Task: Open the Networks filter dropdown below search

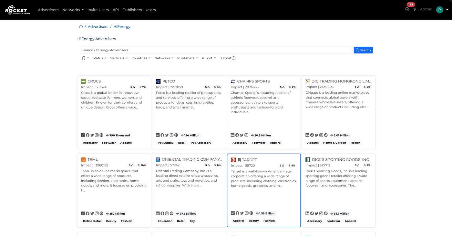Action: click(x=164, y=58)
